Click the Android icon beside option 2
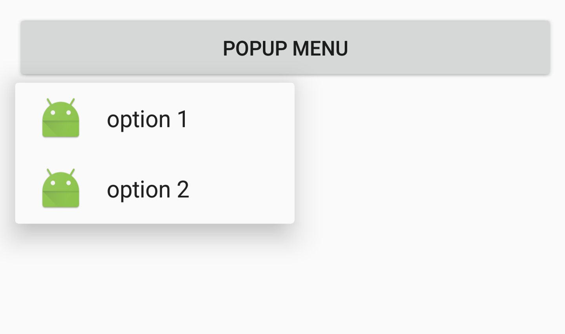 pos(61,188)
